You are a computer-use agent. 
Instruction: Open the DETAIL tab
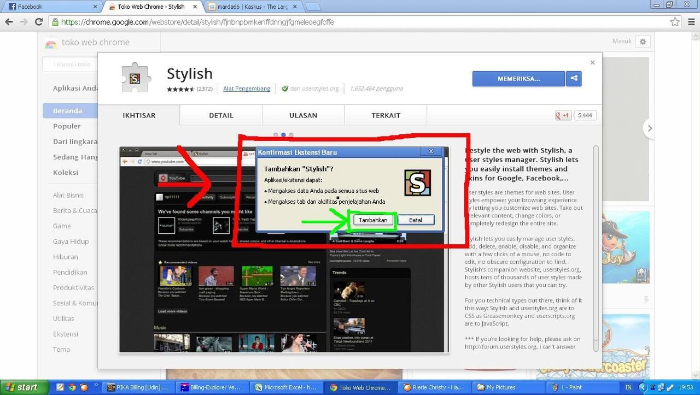[x=221, y=115]
